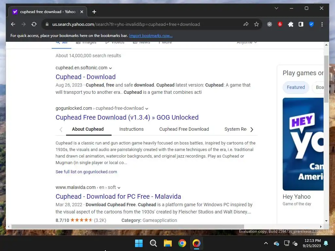Select the Cuphead Free Download tab

tap(184, 129)
